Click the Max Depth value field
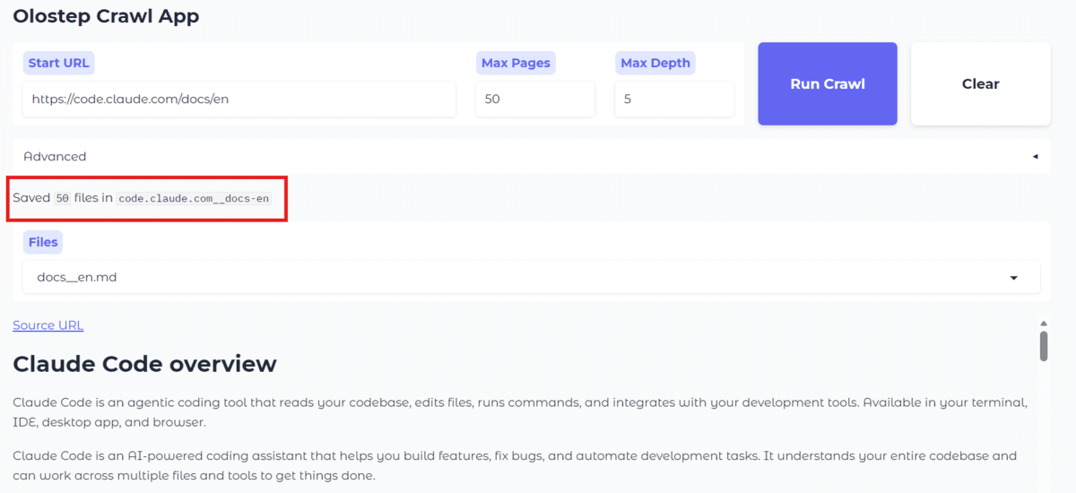Screen dimensions: 1076x493 pos(673,99)
